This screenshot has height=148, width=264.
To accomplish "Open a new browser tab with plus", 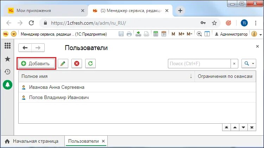I will pyautogui.click(x=180, y=11).
